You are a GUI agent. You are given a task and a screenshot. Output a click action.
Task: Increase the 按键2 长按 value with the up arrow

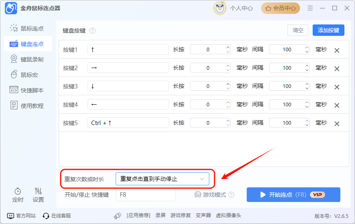(x=228, y=66)
